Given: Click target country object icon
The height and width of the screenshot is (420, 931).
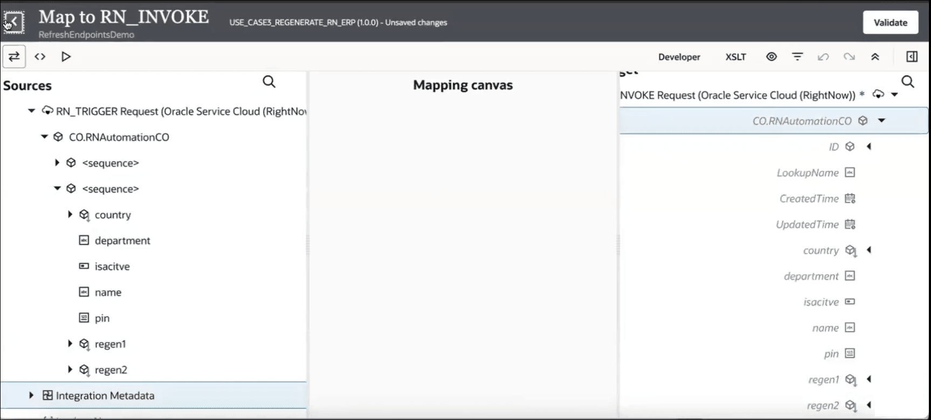Looking at the screenshot, I should (851, 250).
